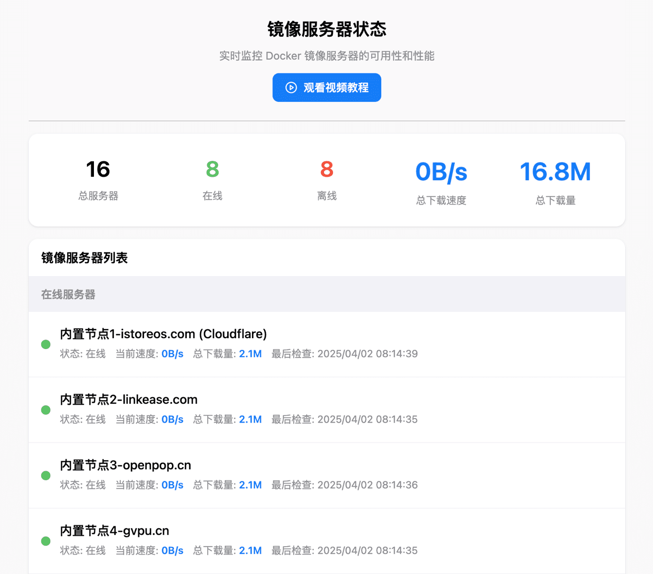
Task: Click the last check timestamp 08:14:39
Action: tap(397, 354)
